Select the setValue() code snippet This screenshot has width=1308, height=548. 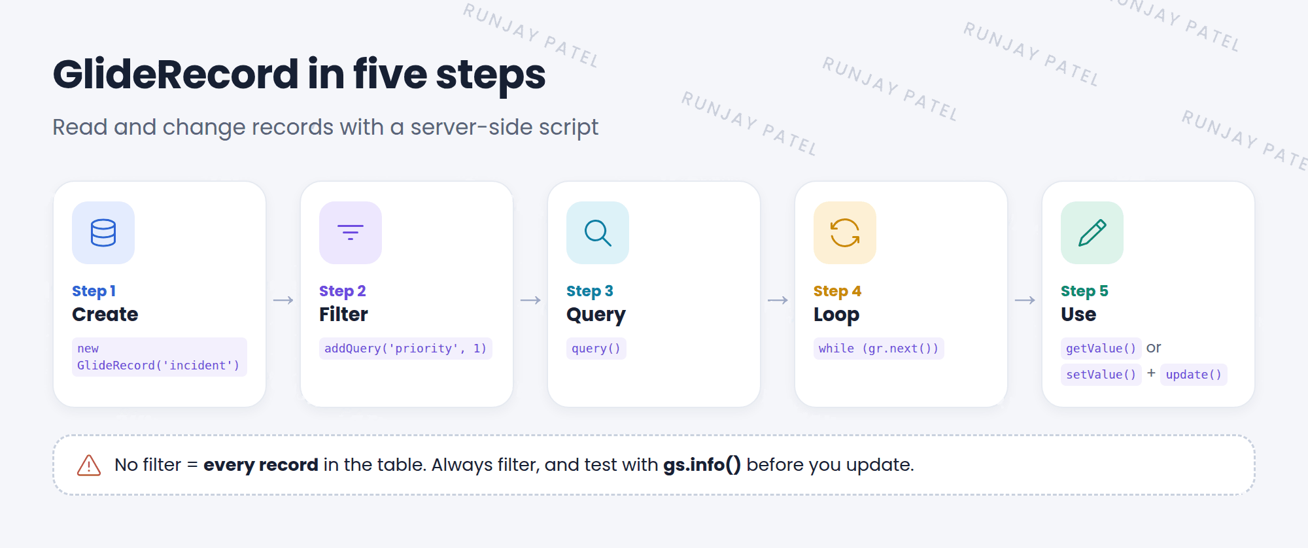click(x=1101, y=375)
